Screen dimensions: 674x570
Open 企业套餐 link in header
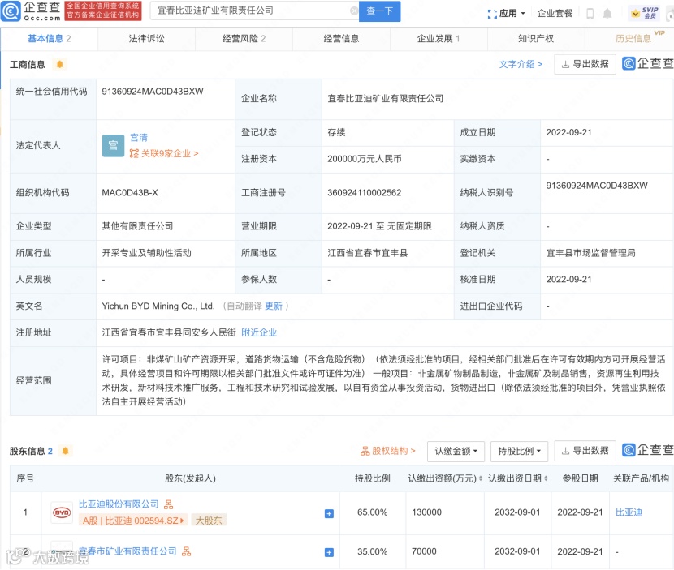tap(555, 14)
